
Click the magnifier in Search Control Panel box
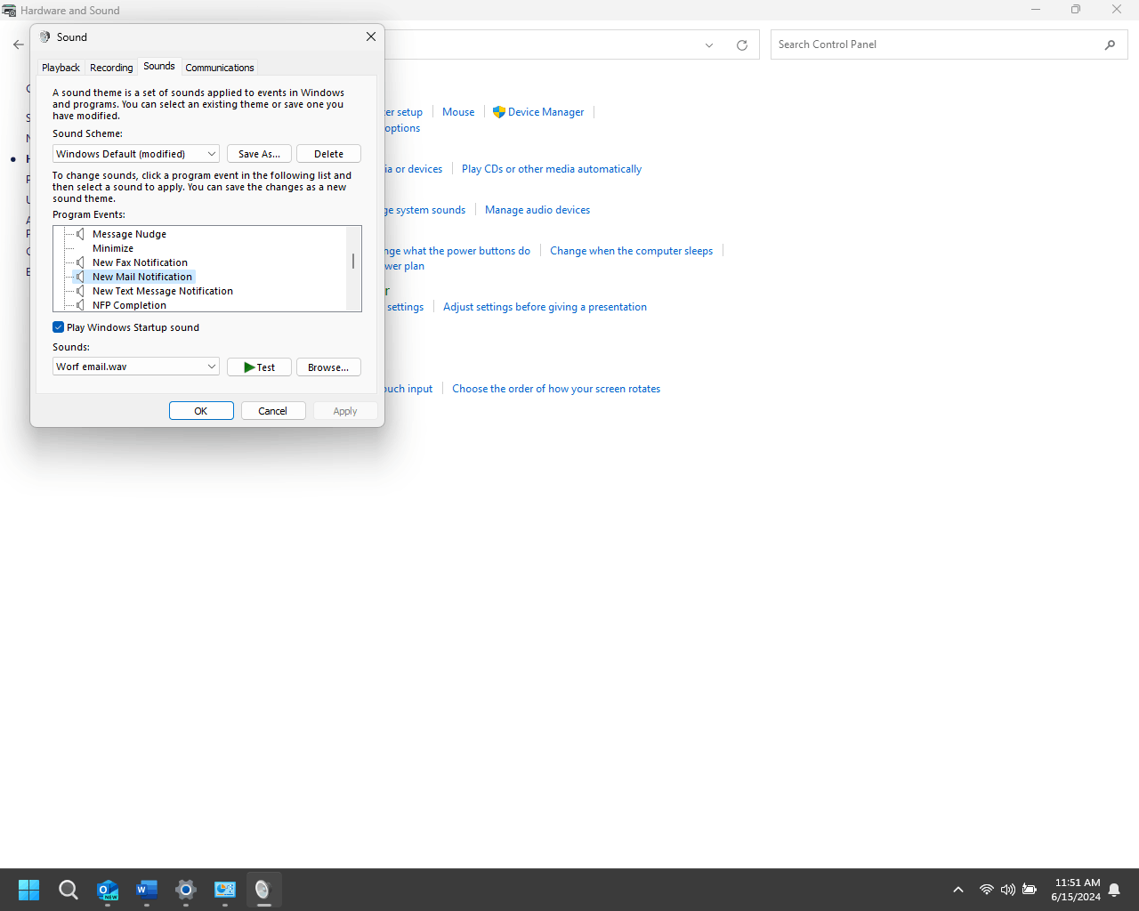[1109, 44]
